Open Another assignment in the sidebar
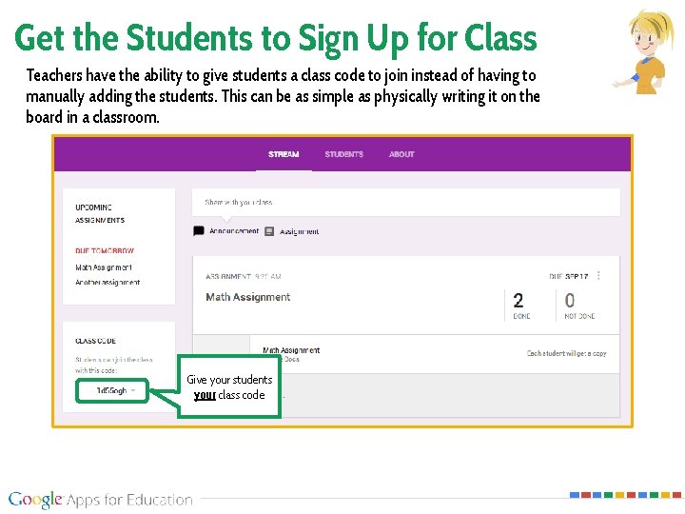This screenshot has height=514, width=685. tap(108, 282)
